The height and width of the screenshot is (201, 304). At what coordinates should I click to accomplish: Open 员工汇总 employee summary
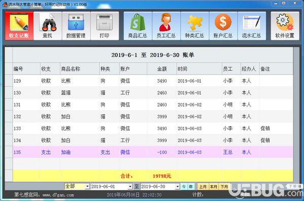coord(166,26)
